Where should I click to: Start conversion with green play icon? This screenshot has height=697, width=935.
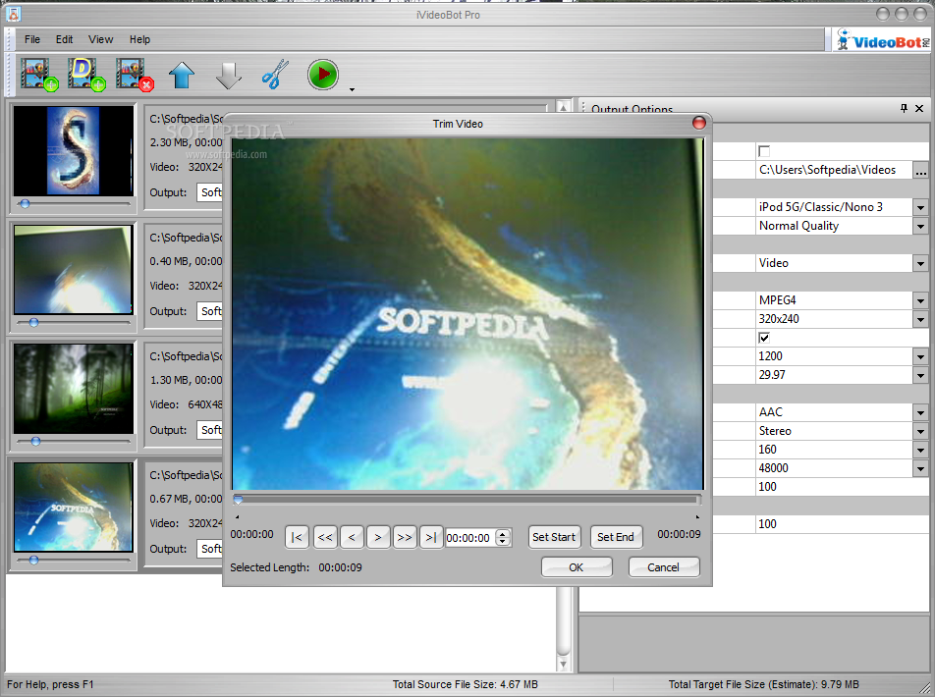click(x=322, y=75)
